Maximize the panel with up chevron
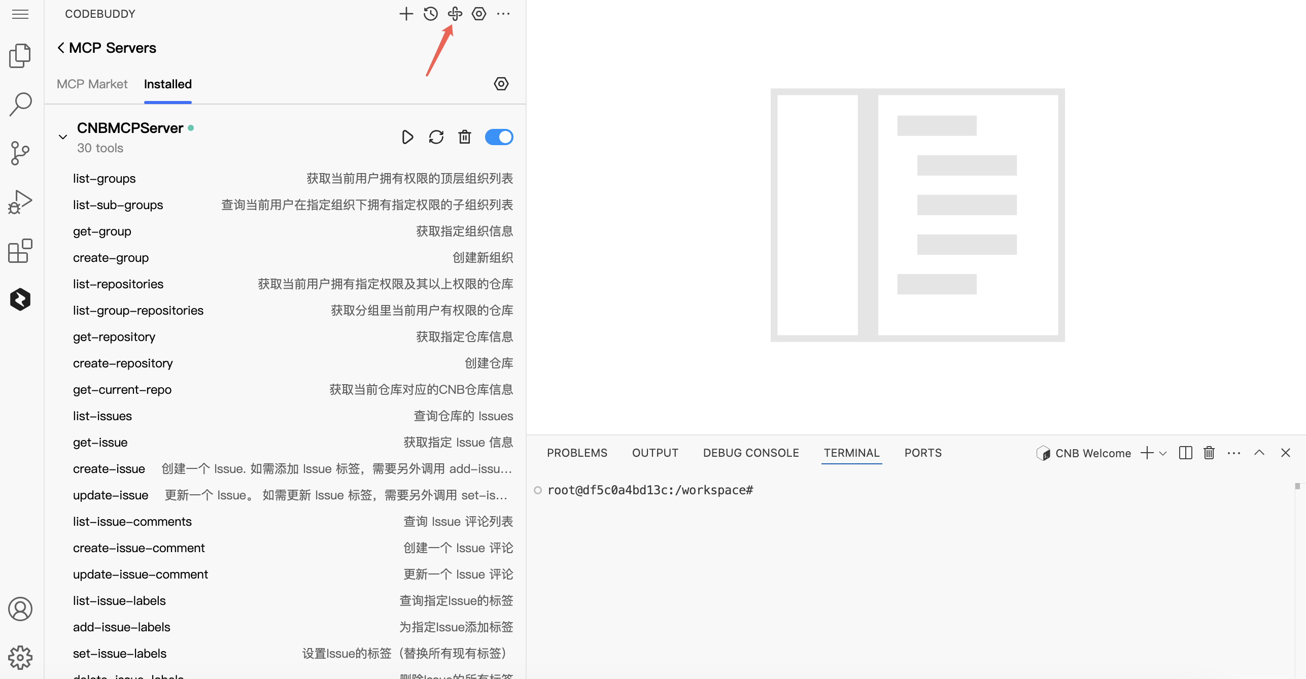Image resolution: width=1306 pixels, height=679 pixels. [1259, 453]
